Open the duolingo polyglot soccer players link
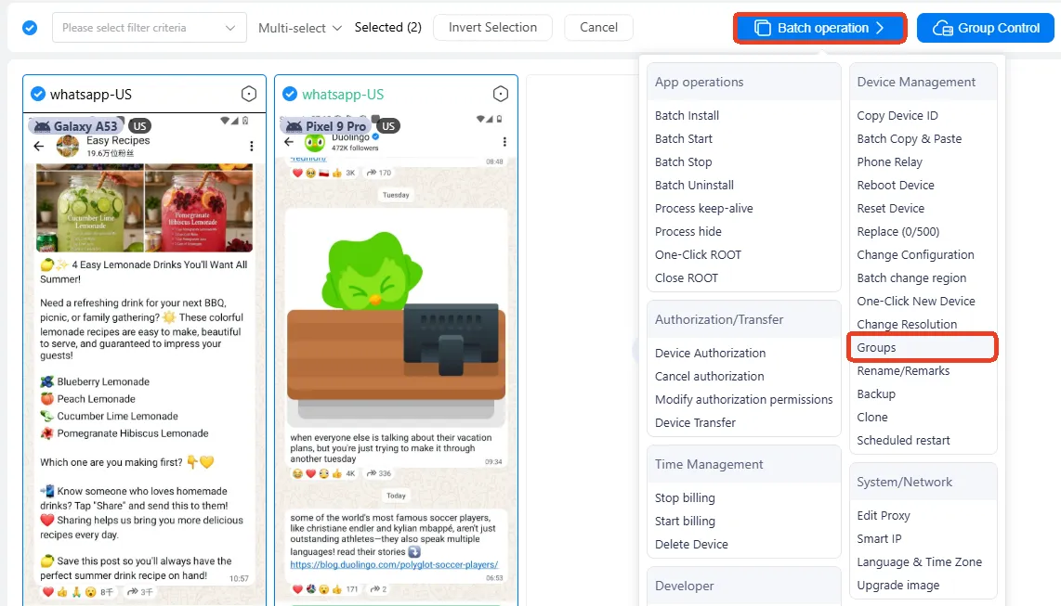 point(394,565)
